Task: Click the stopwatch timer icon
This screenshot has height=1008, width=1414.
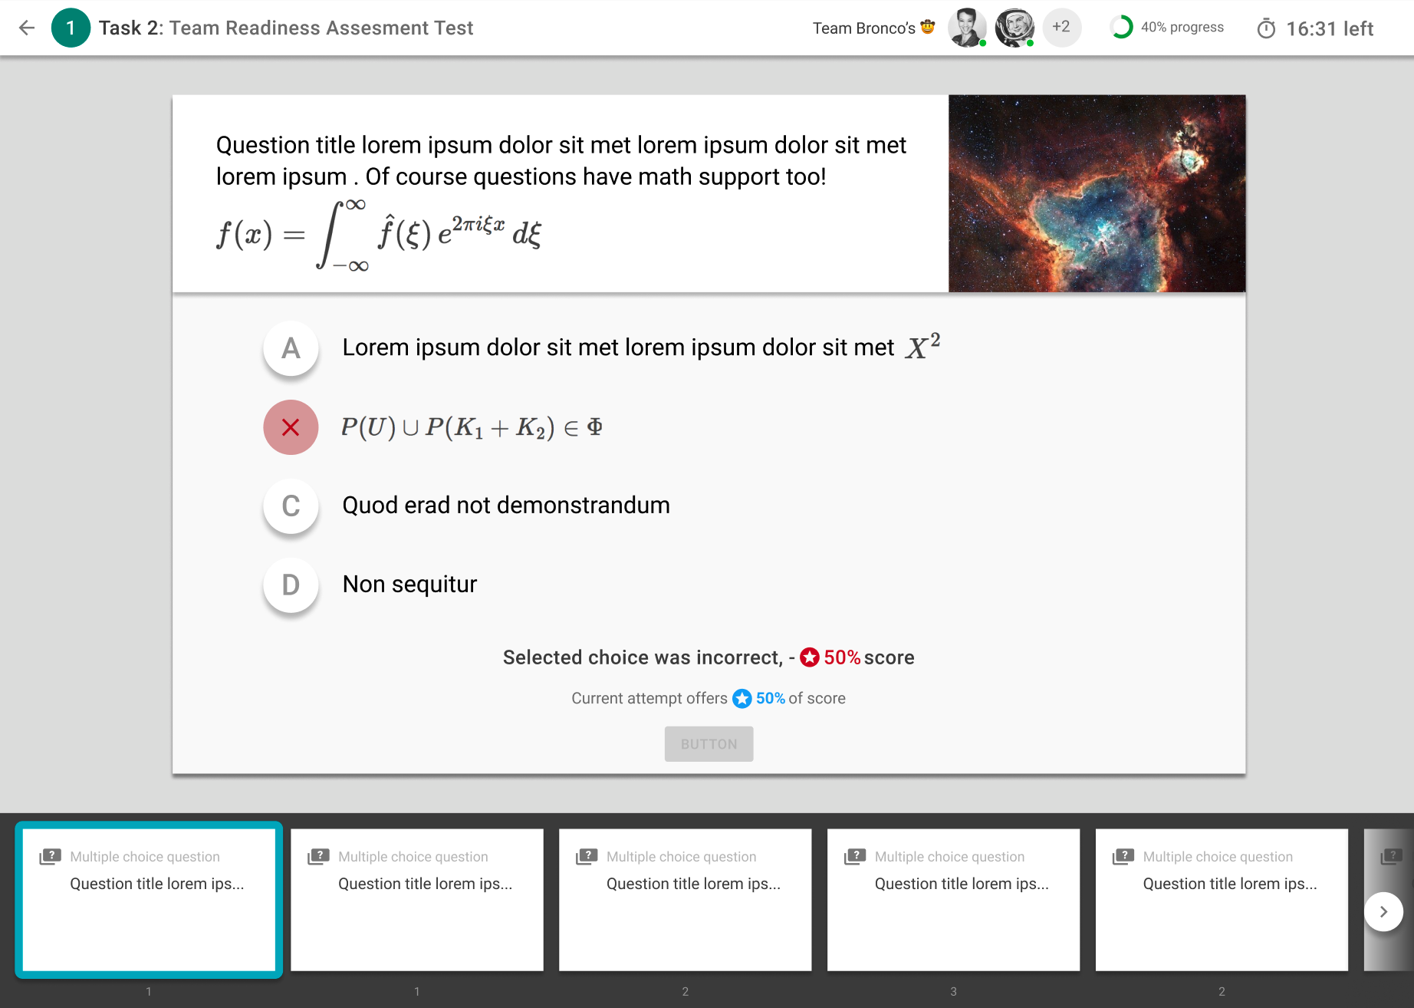Action: (x=1266, y=29)
